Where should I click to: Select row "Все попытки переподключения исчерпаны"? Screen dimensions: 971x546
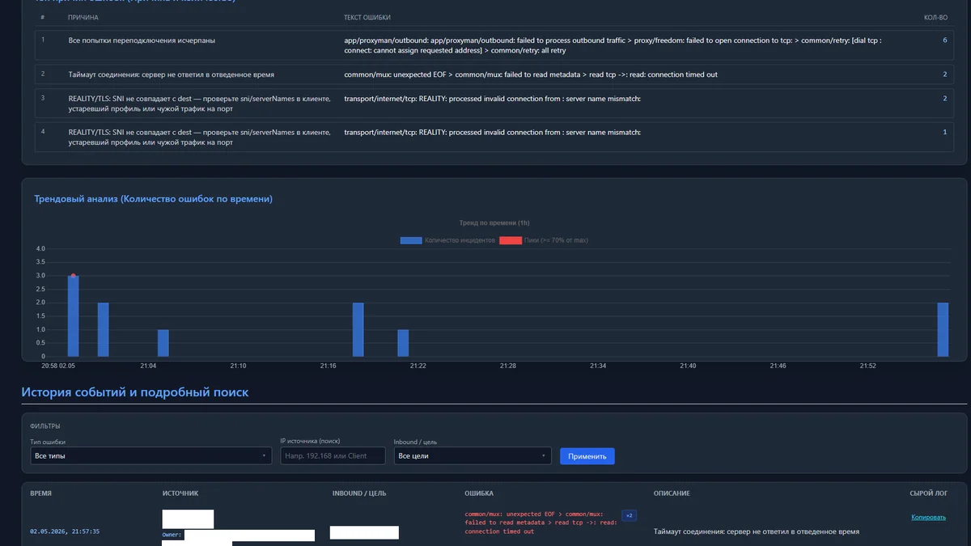(494, 44)
